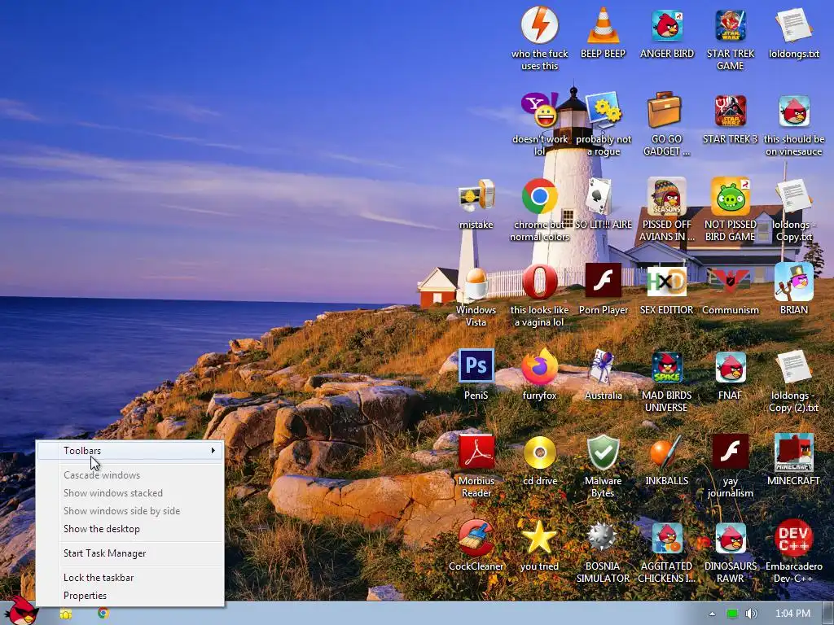Select the FNAF bird icon
This screenshot has width=834, height=625.
(x=731, y=368)
